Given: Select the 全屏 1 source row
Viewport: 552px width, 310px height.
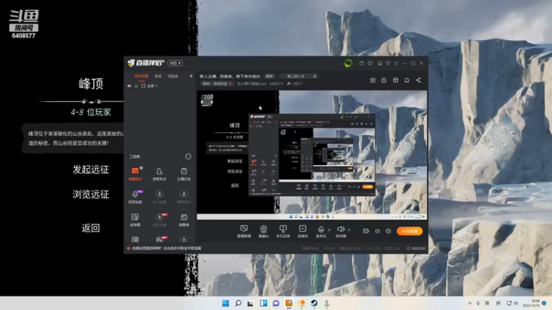Looking at the screenshot, I should [160, 85].
